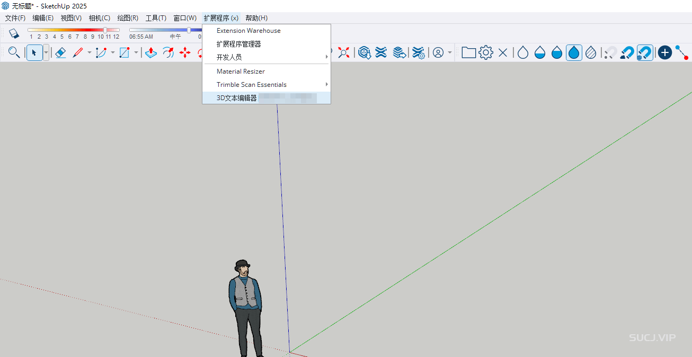Screen dimensions: 692x357
Task: Open the 视图(V) menu
Action: coord(71,18)
